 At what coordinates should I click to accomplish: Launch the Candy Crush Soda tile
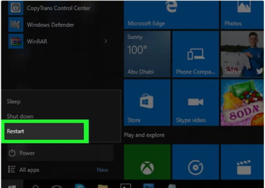242,103
